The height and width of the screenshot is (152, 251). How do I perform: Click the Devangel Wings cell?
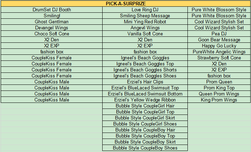pos(51,28)
